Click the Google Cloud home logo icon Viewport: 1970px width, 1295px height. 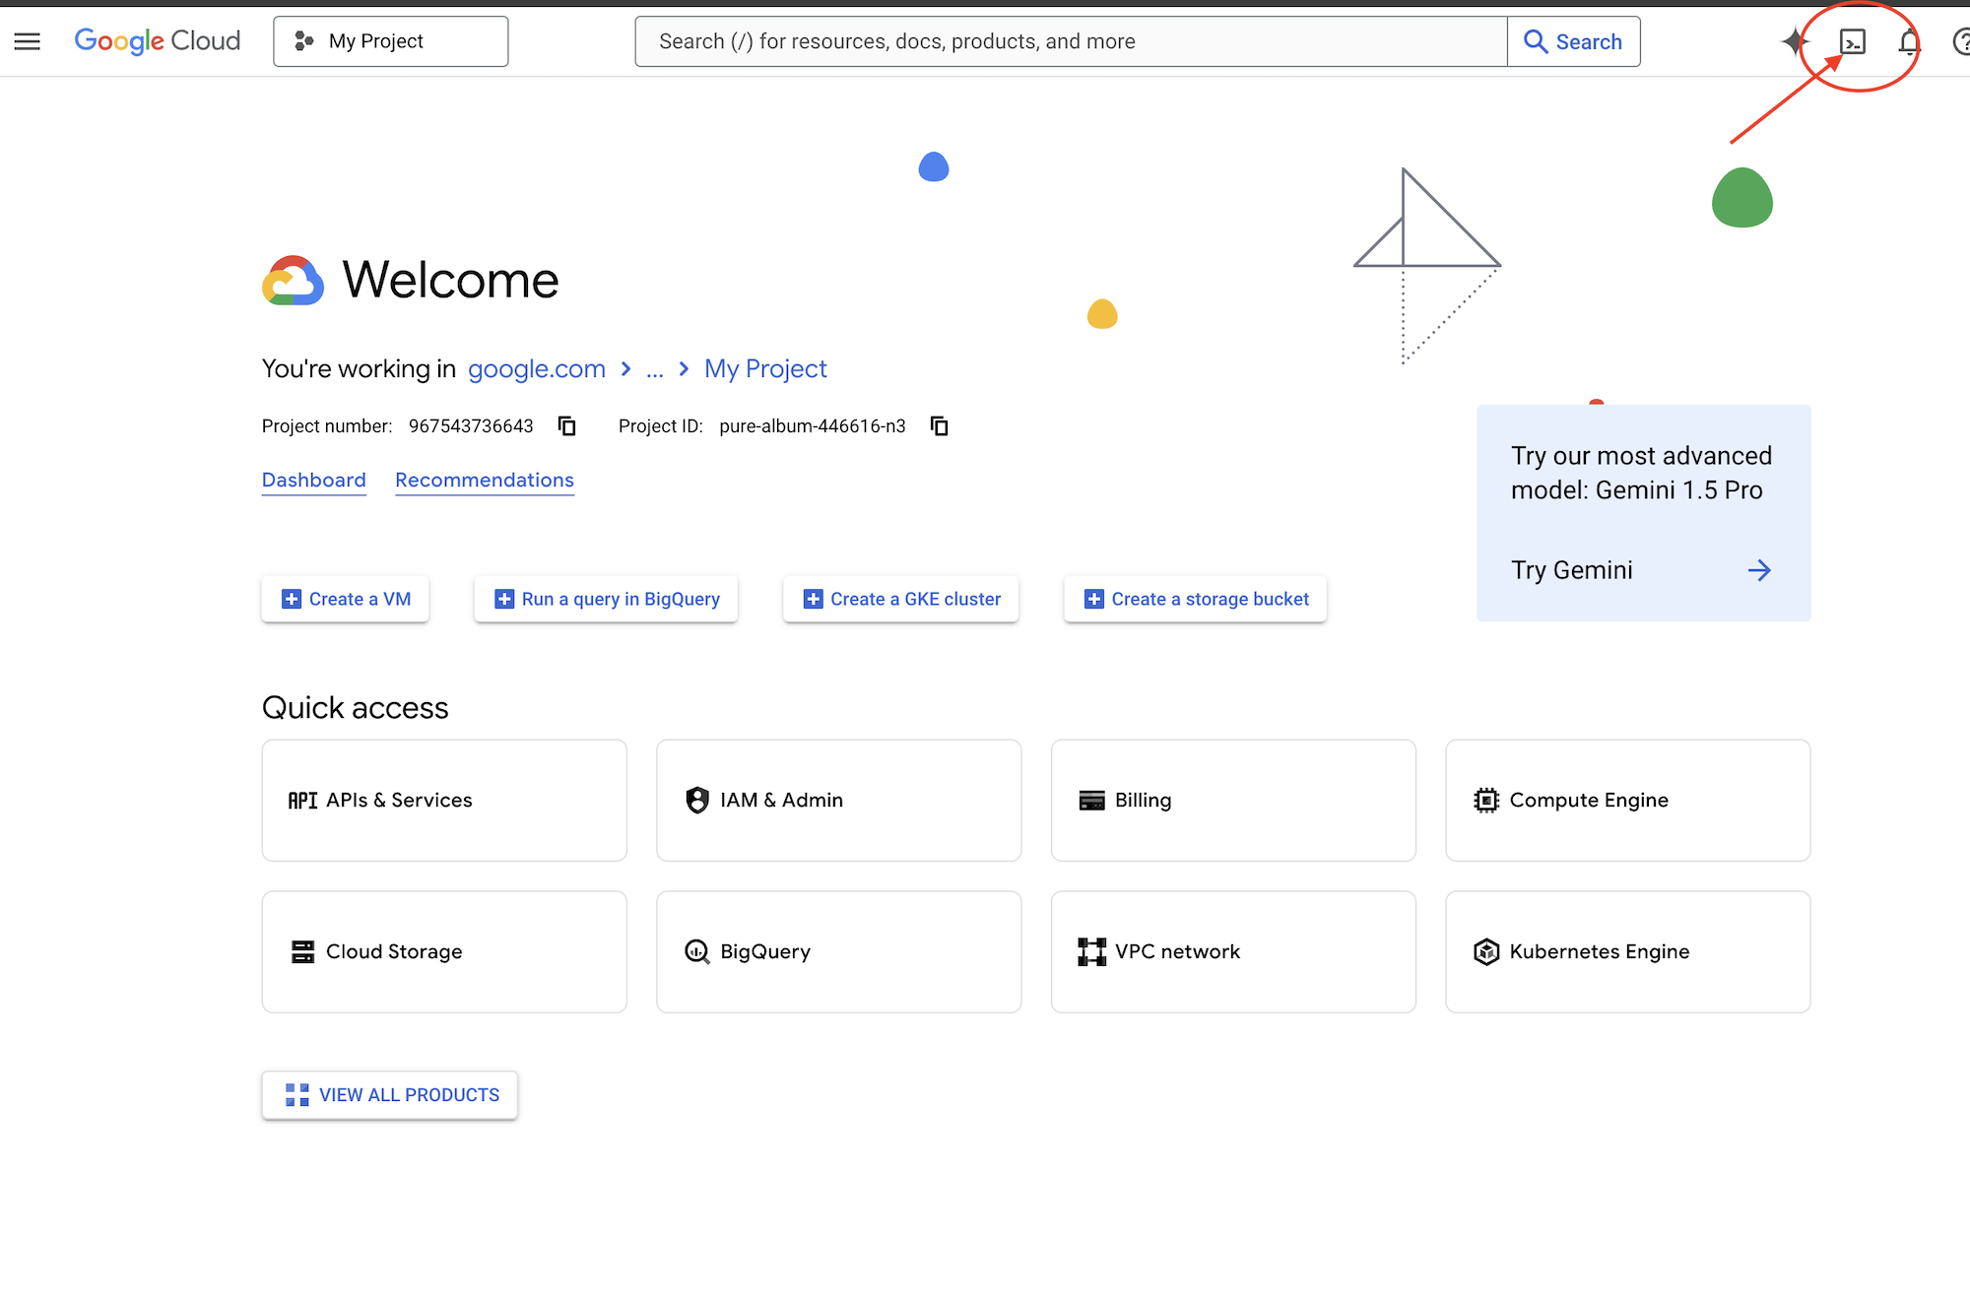tap(156, 40)
